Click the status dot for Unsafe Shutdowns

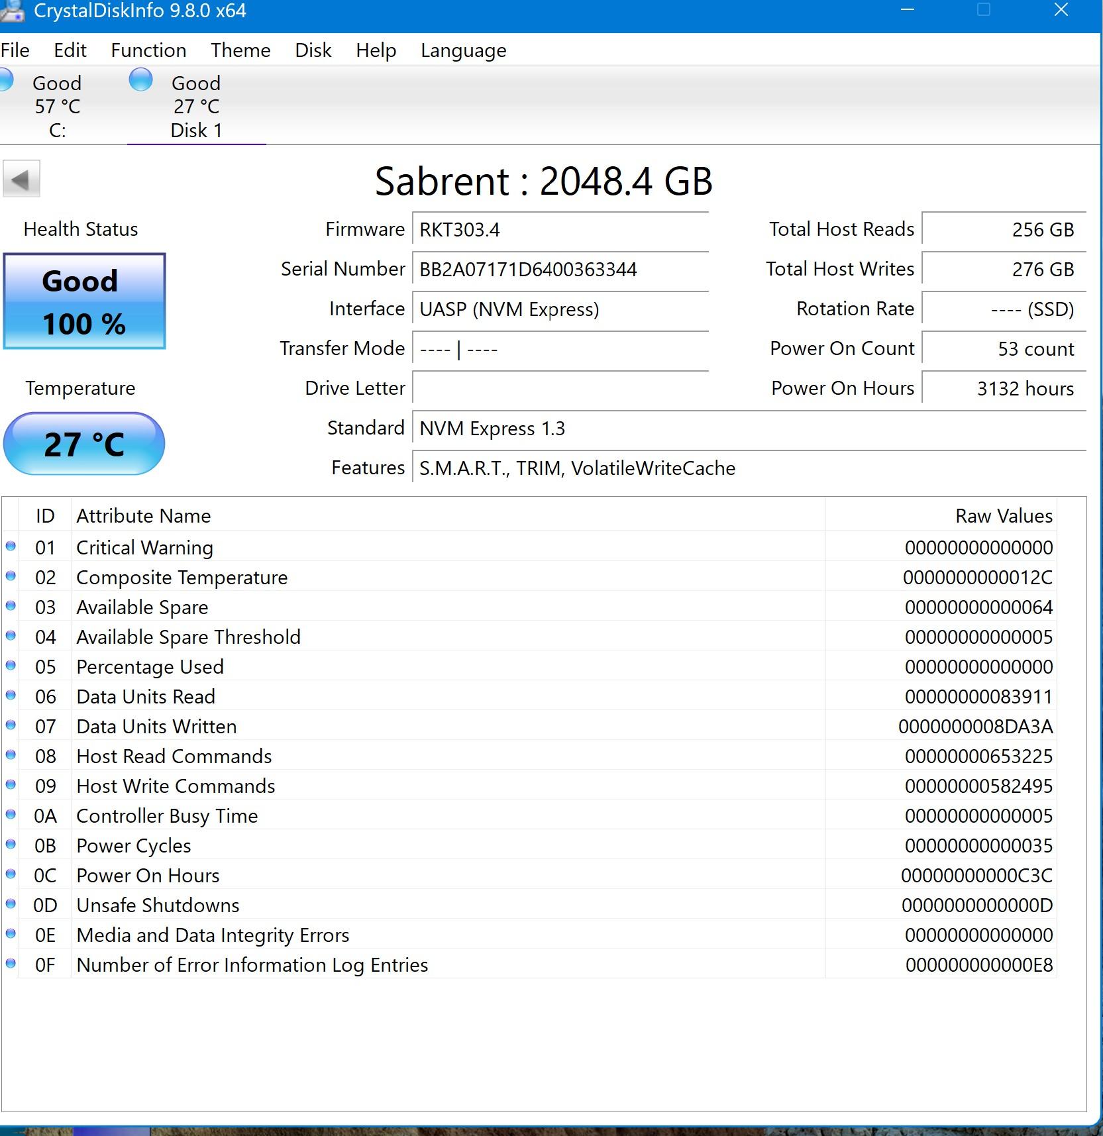11,904
